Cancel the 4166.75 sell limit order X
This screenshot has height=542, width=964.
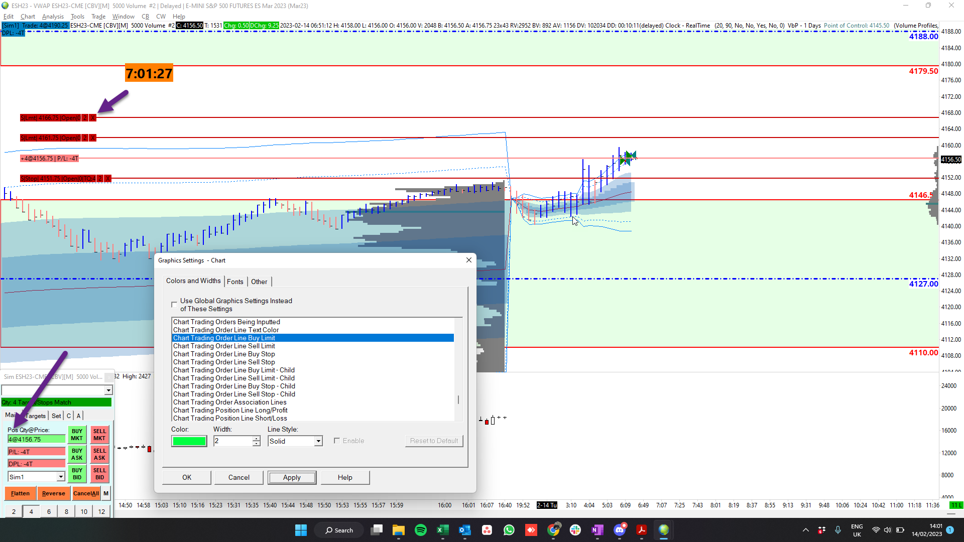click(x=92, y=118)
